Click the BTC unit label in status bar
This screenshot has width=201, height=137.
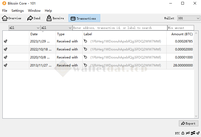177,133
